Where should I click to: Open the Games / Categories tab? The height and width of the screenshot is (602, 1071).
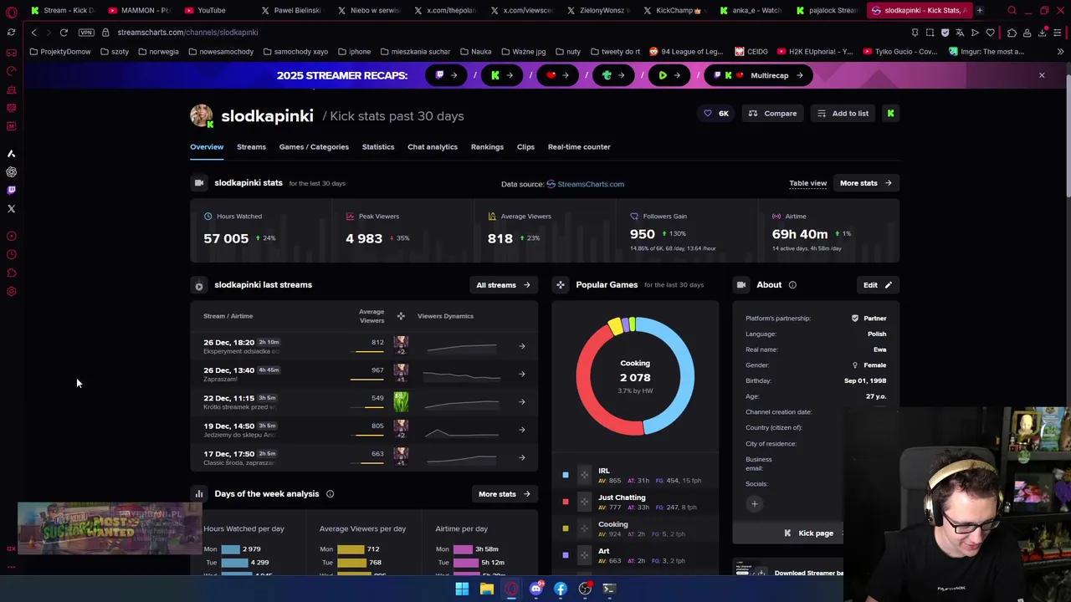pyautogui.click(x=314, y=147)
